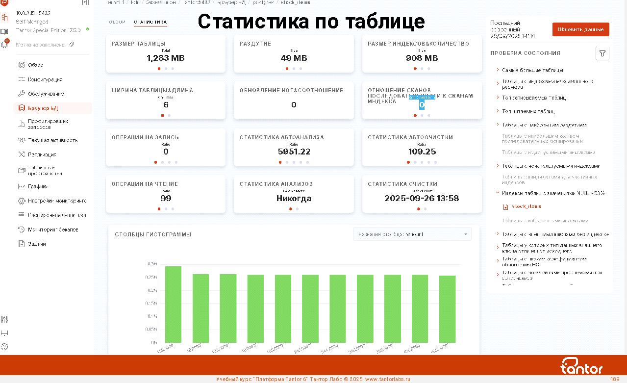Select second dot in Статистика очистки card

coord(425,209)
